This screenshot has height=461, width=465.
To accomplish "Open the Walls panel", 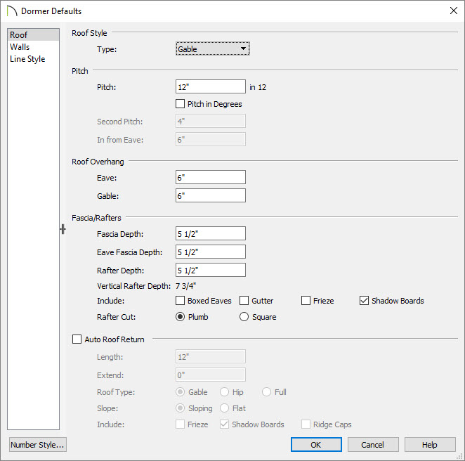I will pyautogui.click(x=33, y=47).
